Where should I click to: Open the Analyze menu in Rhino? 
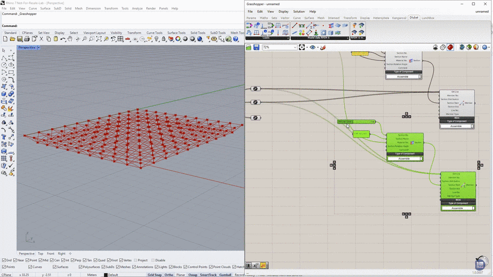point(137,9)
